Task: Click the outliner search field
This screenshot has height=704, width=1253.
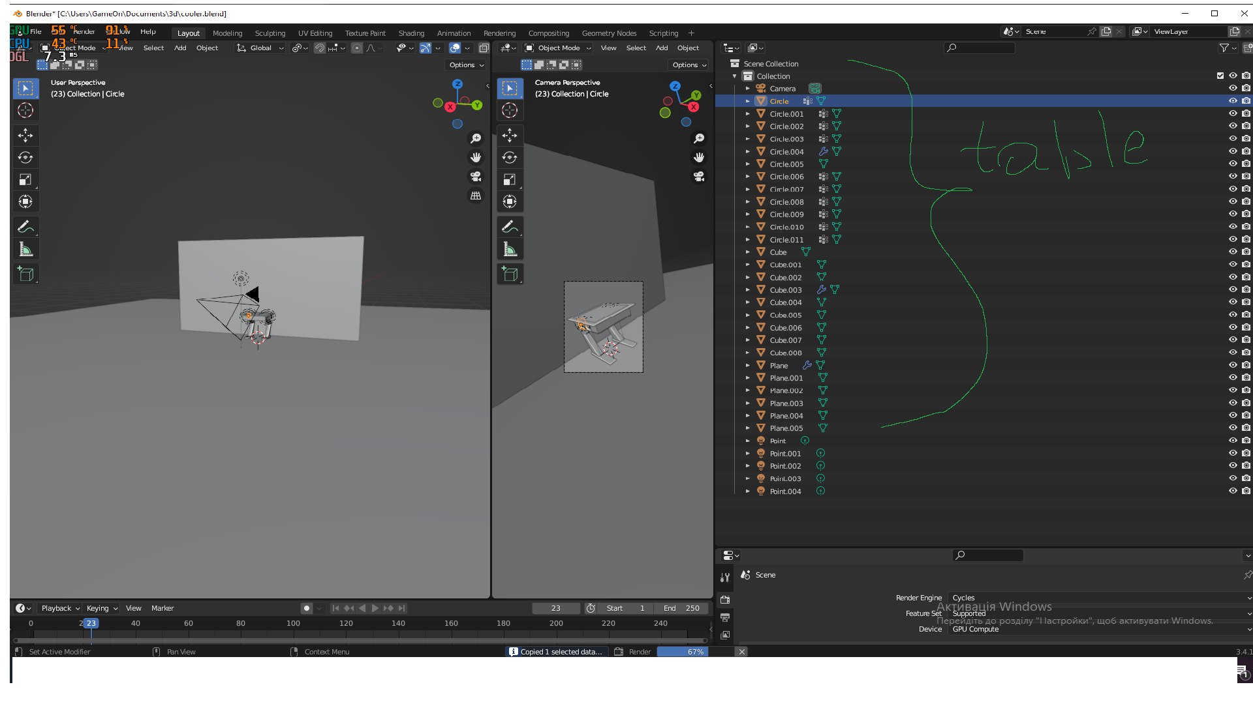Action: click(979, 48)
